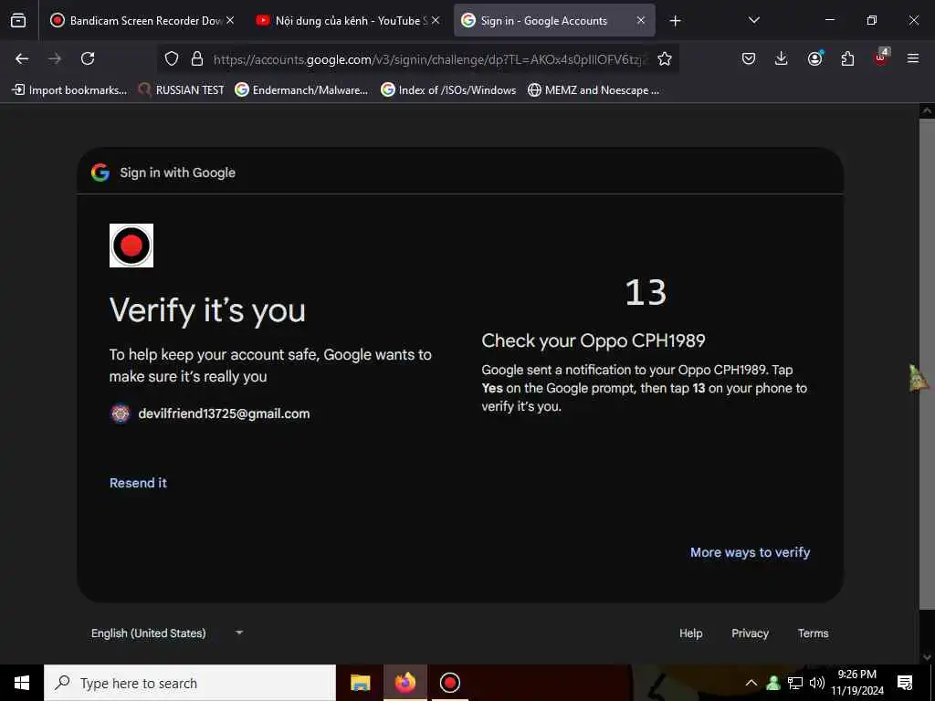Click More ways to verify
Screen dimensions: 935x701
click(751, 552)
